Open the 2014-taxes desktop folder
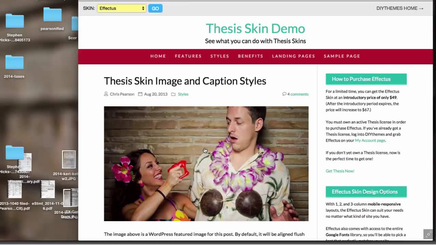This screenshot has width=436, height=245. coord(14,66)
